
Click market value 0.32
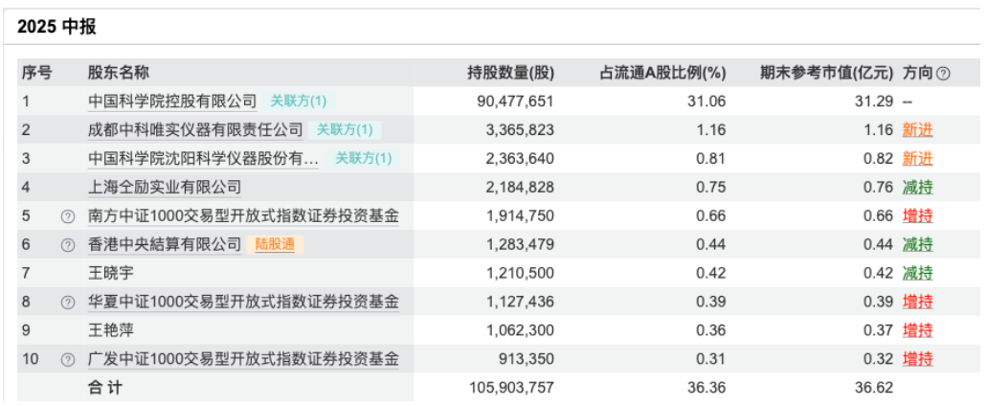coord(878,359)
